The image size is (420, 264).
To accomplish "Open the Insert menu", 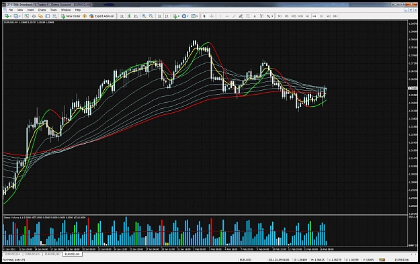I will coord(30,9).
